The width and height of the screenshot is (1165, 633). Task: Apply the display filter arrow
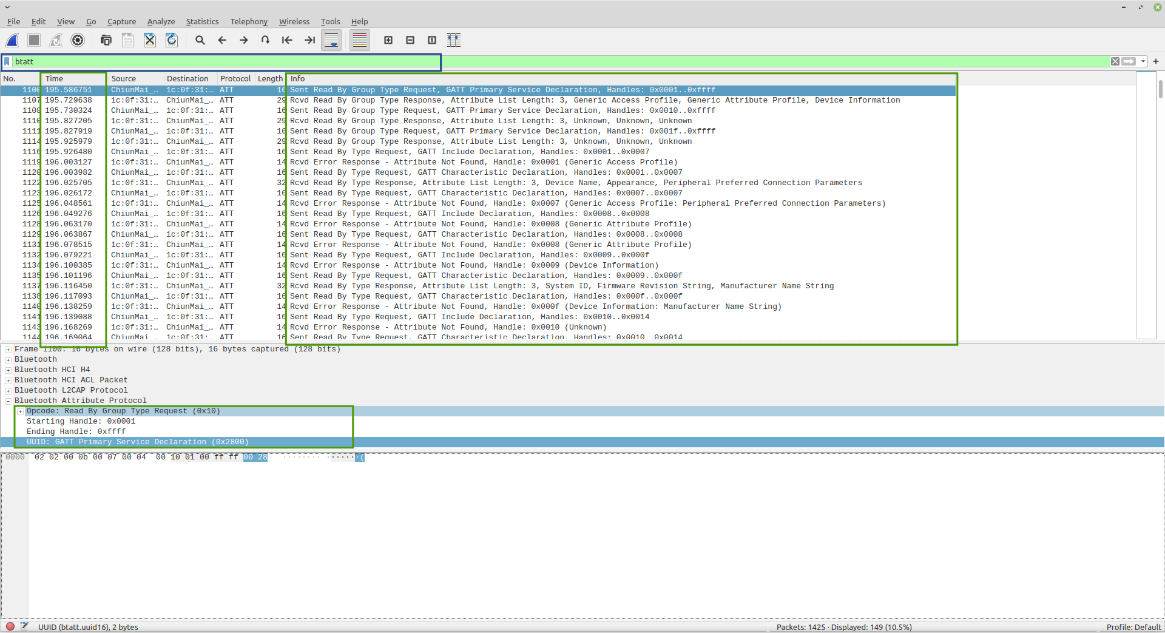pyautogui.click(x=1129, y=61)
